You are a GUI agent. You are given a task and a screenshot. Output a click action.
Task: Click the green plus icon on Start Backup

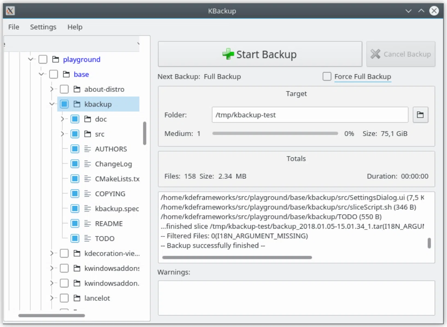pyautogui.click(x=228, y=54)
